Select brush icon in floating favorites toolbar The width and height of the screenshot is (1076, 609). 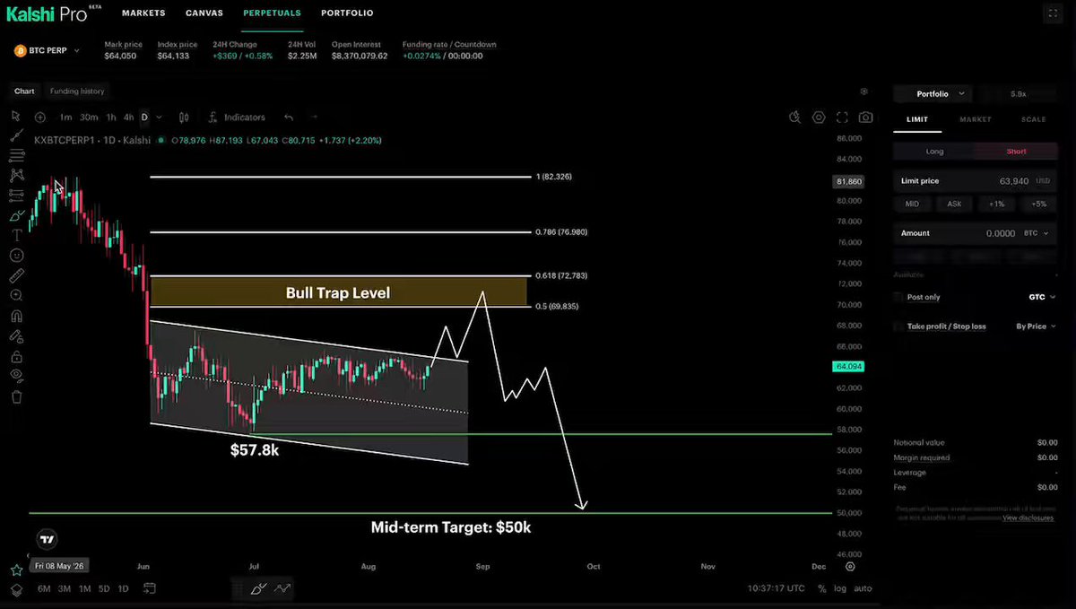[259, 589]
